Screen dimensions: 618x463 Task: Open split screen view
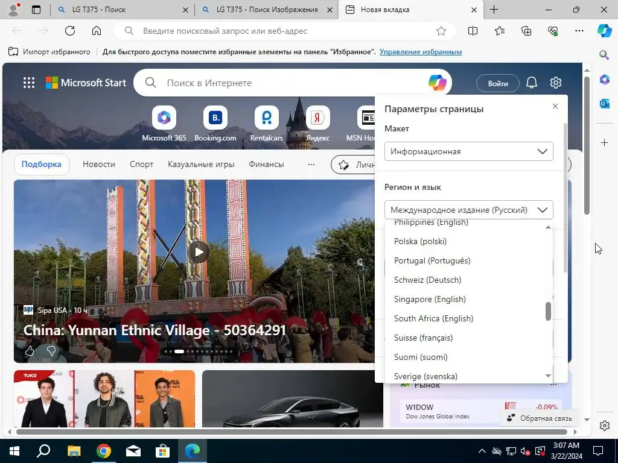[x=473, y=31]
